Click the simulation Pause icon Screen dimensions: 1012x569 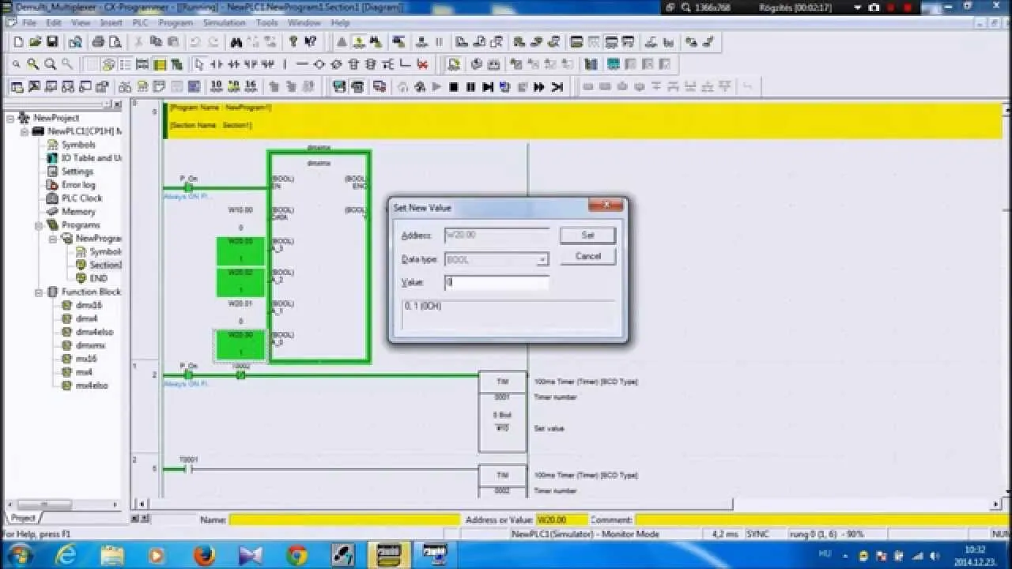(470, 87)
